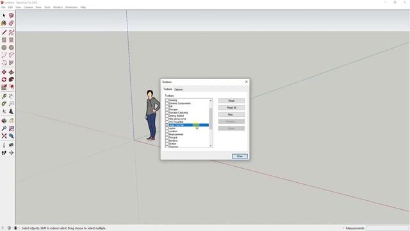Select the Polygon tool
Image resolution: width=410 pixels, height=231 pixels.
[x=12, y=47]
